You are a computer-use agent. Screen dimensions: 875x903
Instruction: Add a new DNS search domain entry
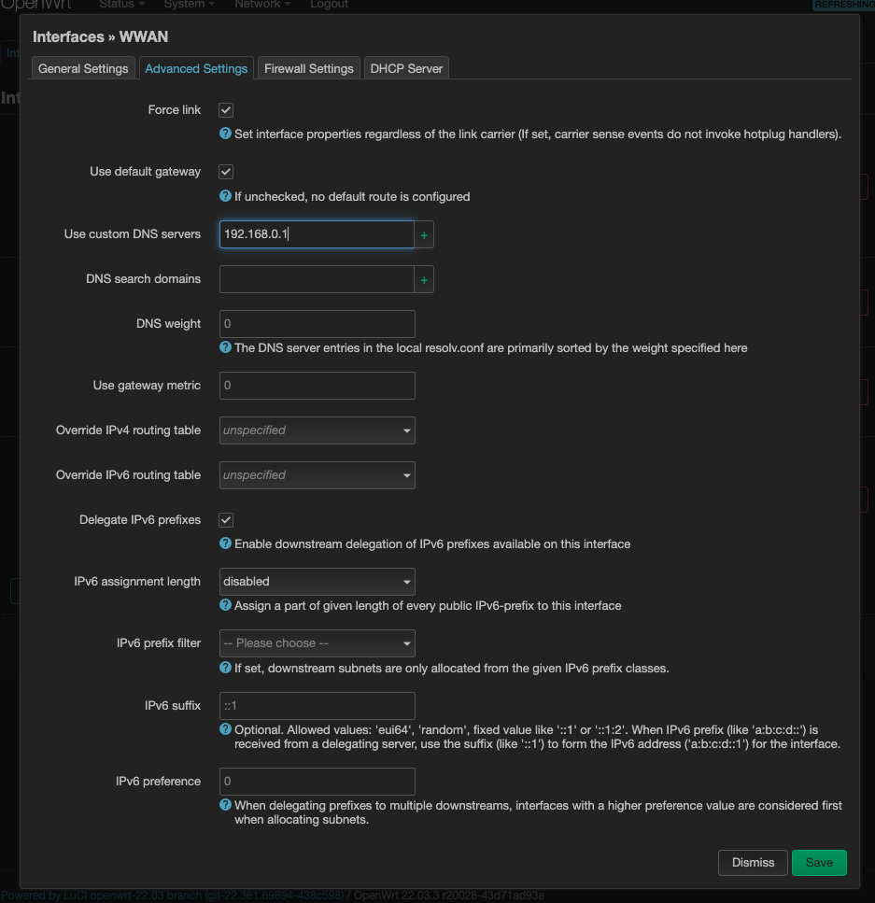(424, 279)
